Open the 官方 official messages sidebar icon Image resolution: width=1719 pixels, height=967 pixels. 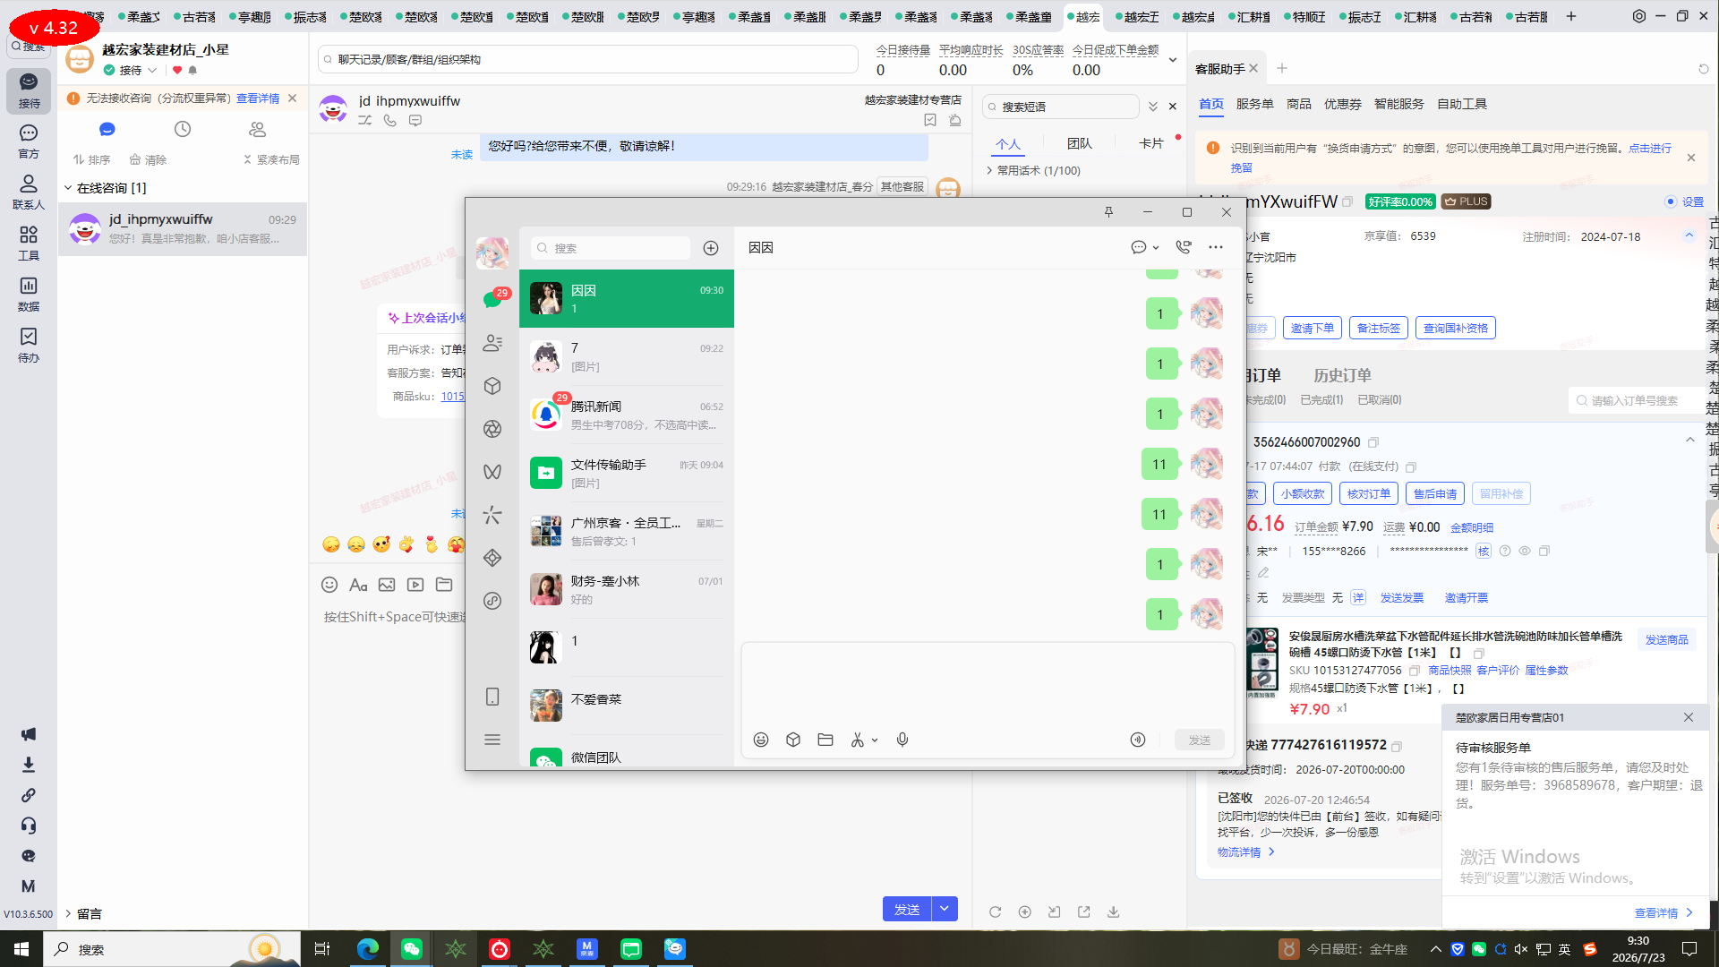coord(29,141)
